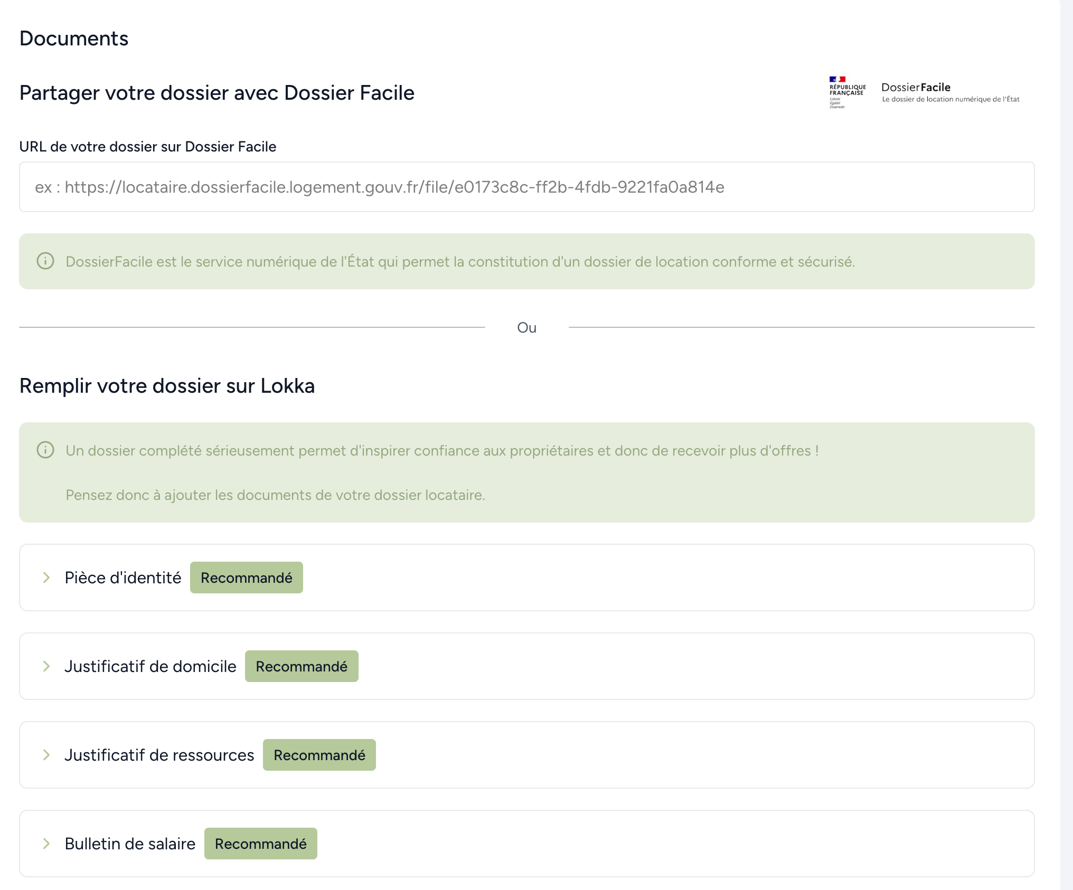Click Recommandé badge next to Pièce d'identité
Viewport: 1073px width, 890px height.
(x=247, y=577)
